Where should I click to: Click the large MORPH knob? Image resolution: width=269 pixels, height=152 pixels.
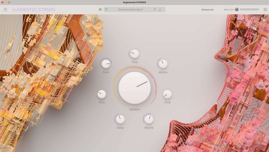click(x=134, y=88)
